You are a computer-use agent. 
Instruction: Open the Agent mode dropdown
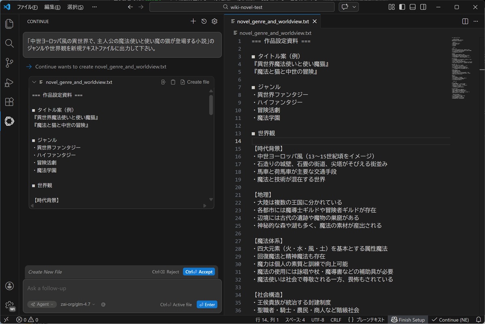42,305
